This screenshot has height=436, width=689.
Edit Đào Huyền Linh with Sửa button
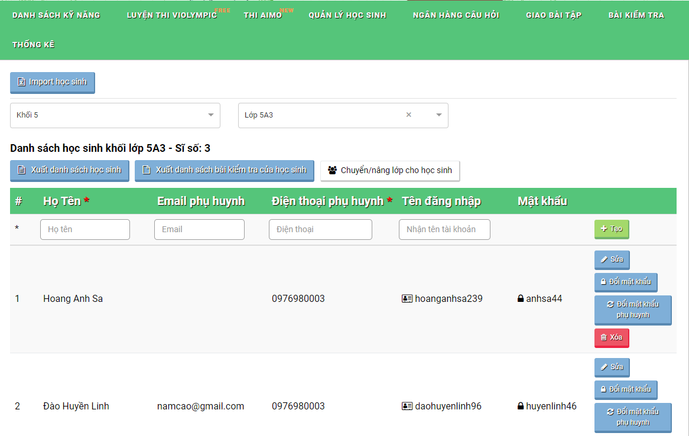tap(612, 367)
